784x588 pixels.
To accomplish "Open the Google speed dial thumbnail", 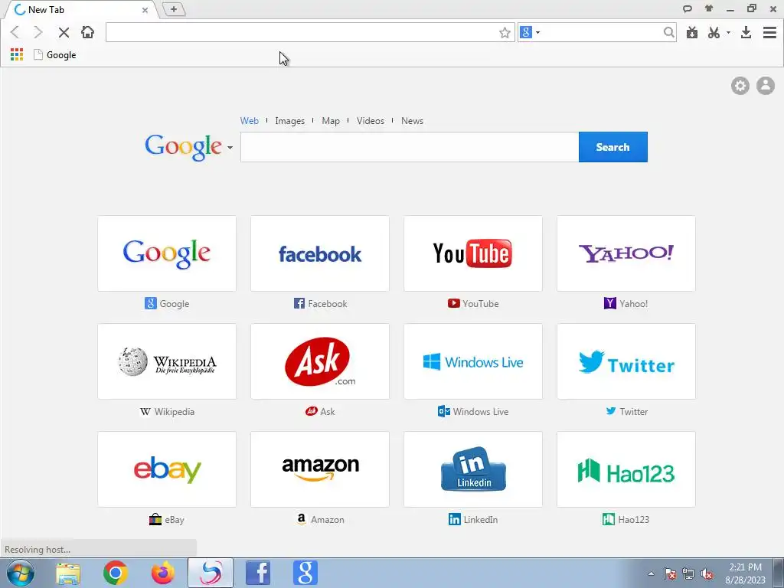I will (167, 253).
